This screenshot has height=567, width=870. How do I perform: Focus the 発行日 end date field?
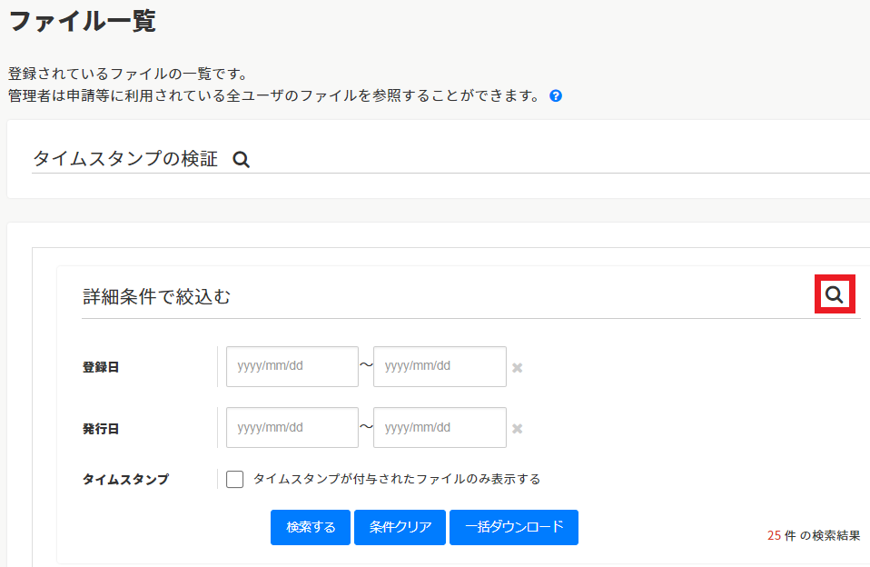(440, 428)
